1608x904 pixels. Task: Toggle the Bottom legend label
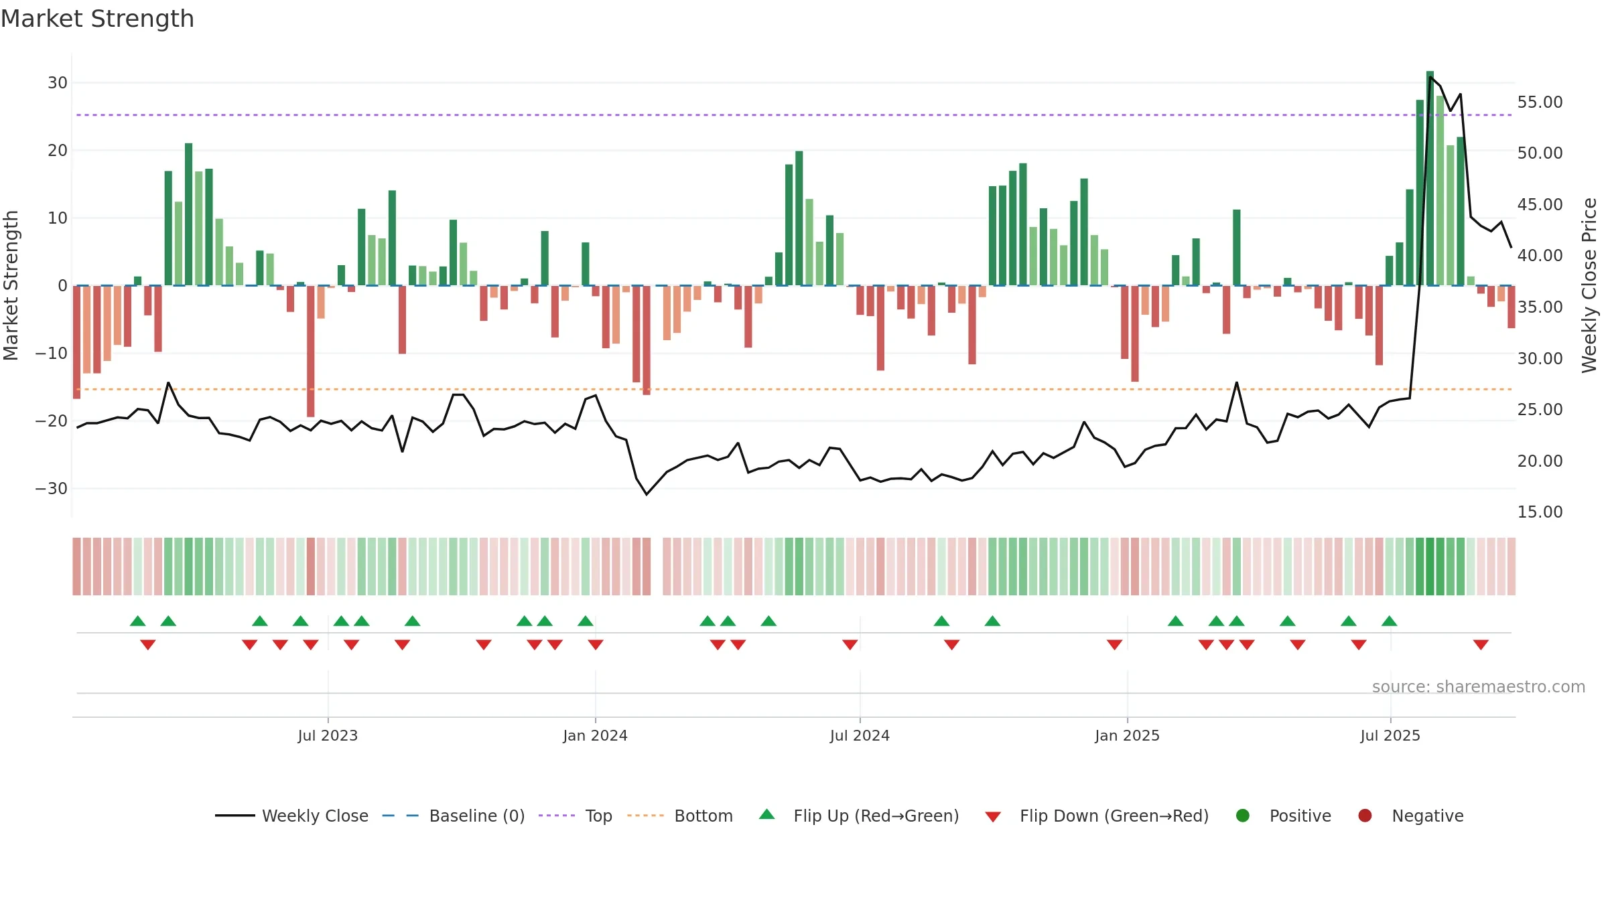[703, 816]
